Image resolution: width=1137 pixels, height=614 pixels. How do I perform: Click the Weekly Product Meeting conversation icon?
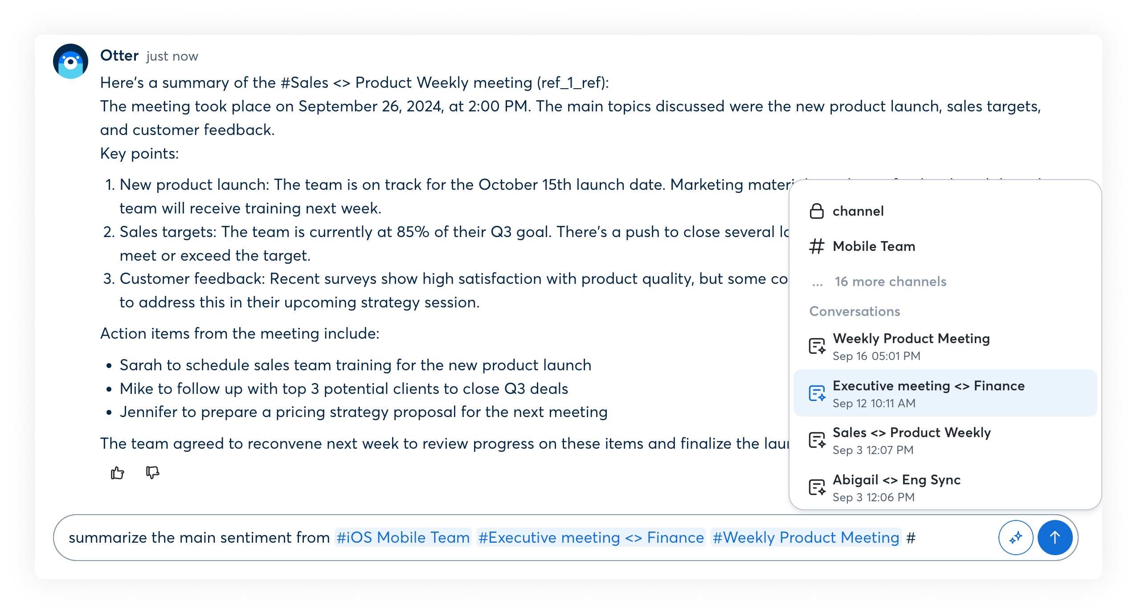(x=817, y=346)
